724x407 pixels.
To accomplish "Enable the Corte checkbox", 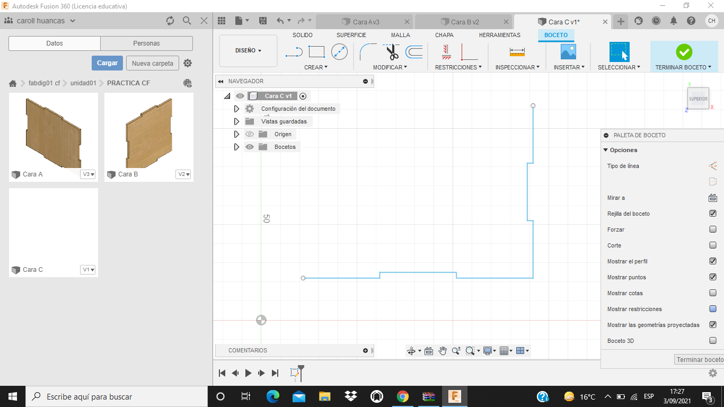I will click(713, 245).
